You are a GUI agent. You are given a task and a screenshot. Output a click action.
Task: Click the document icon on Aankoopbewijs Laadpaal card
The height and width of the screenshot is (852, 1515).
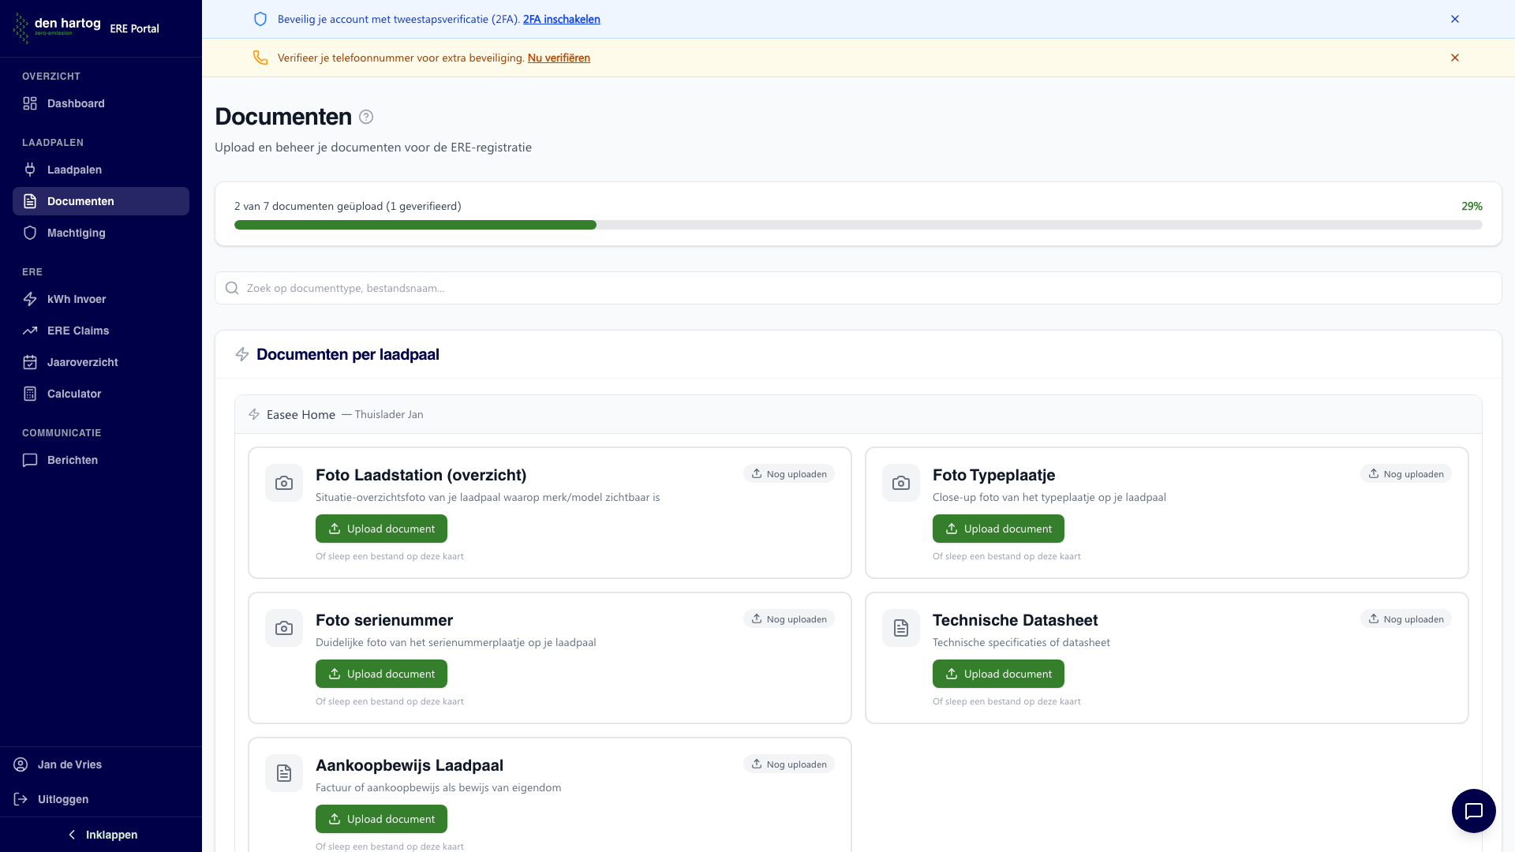[284, 773]
